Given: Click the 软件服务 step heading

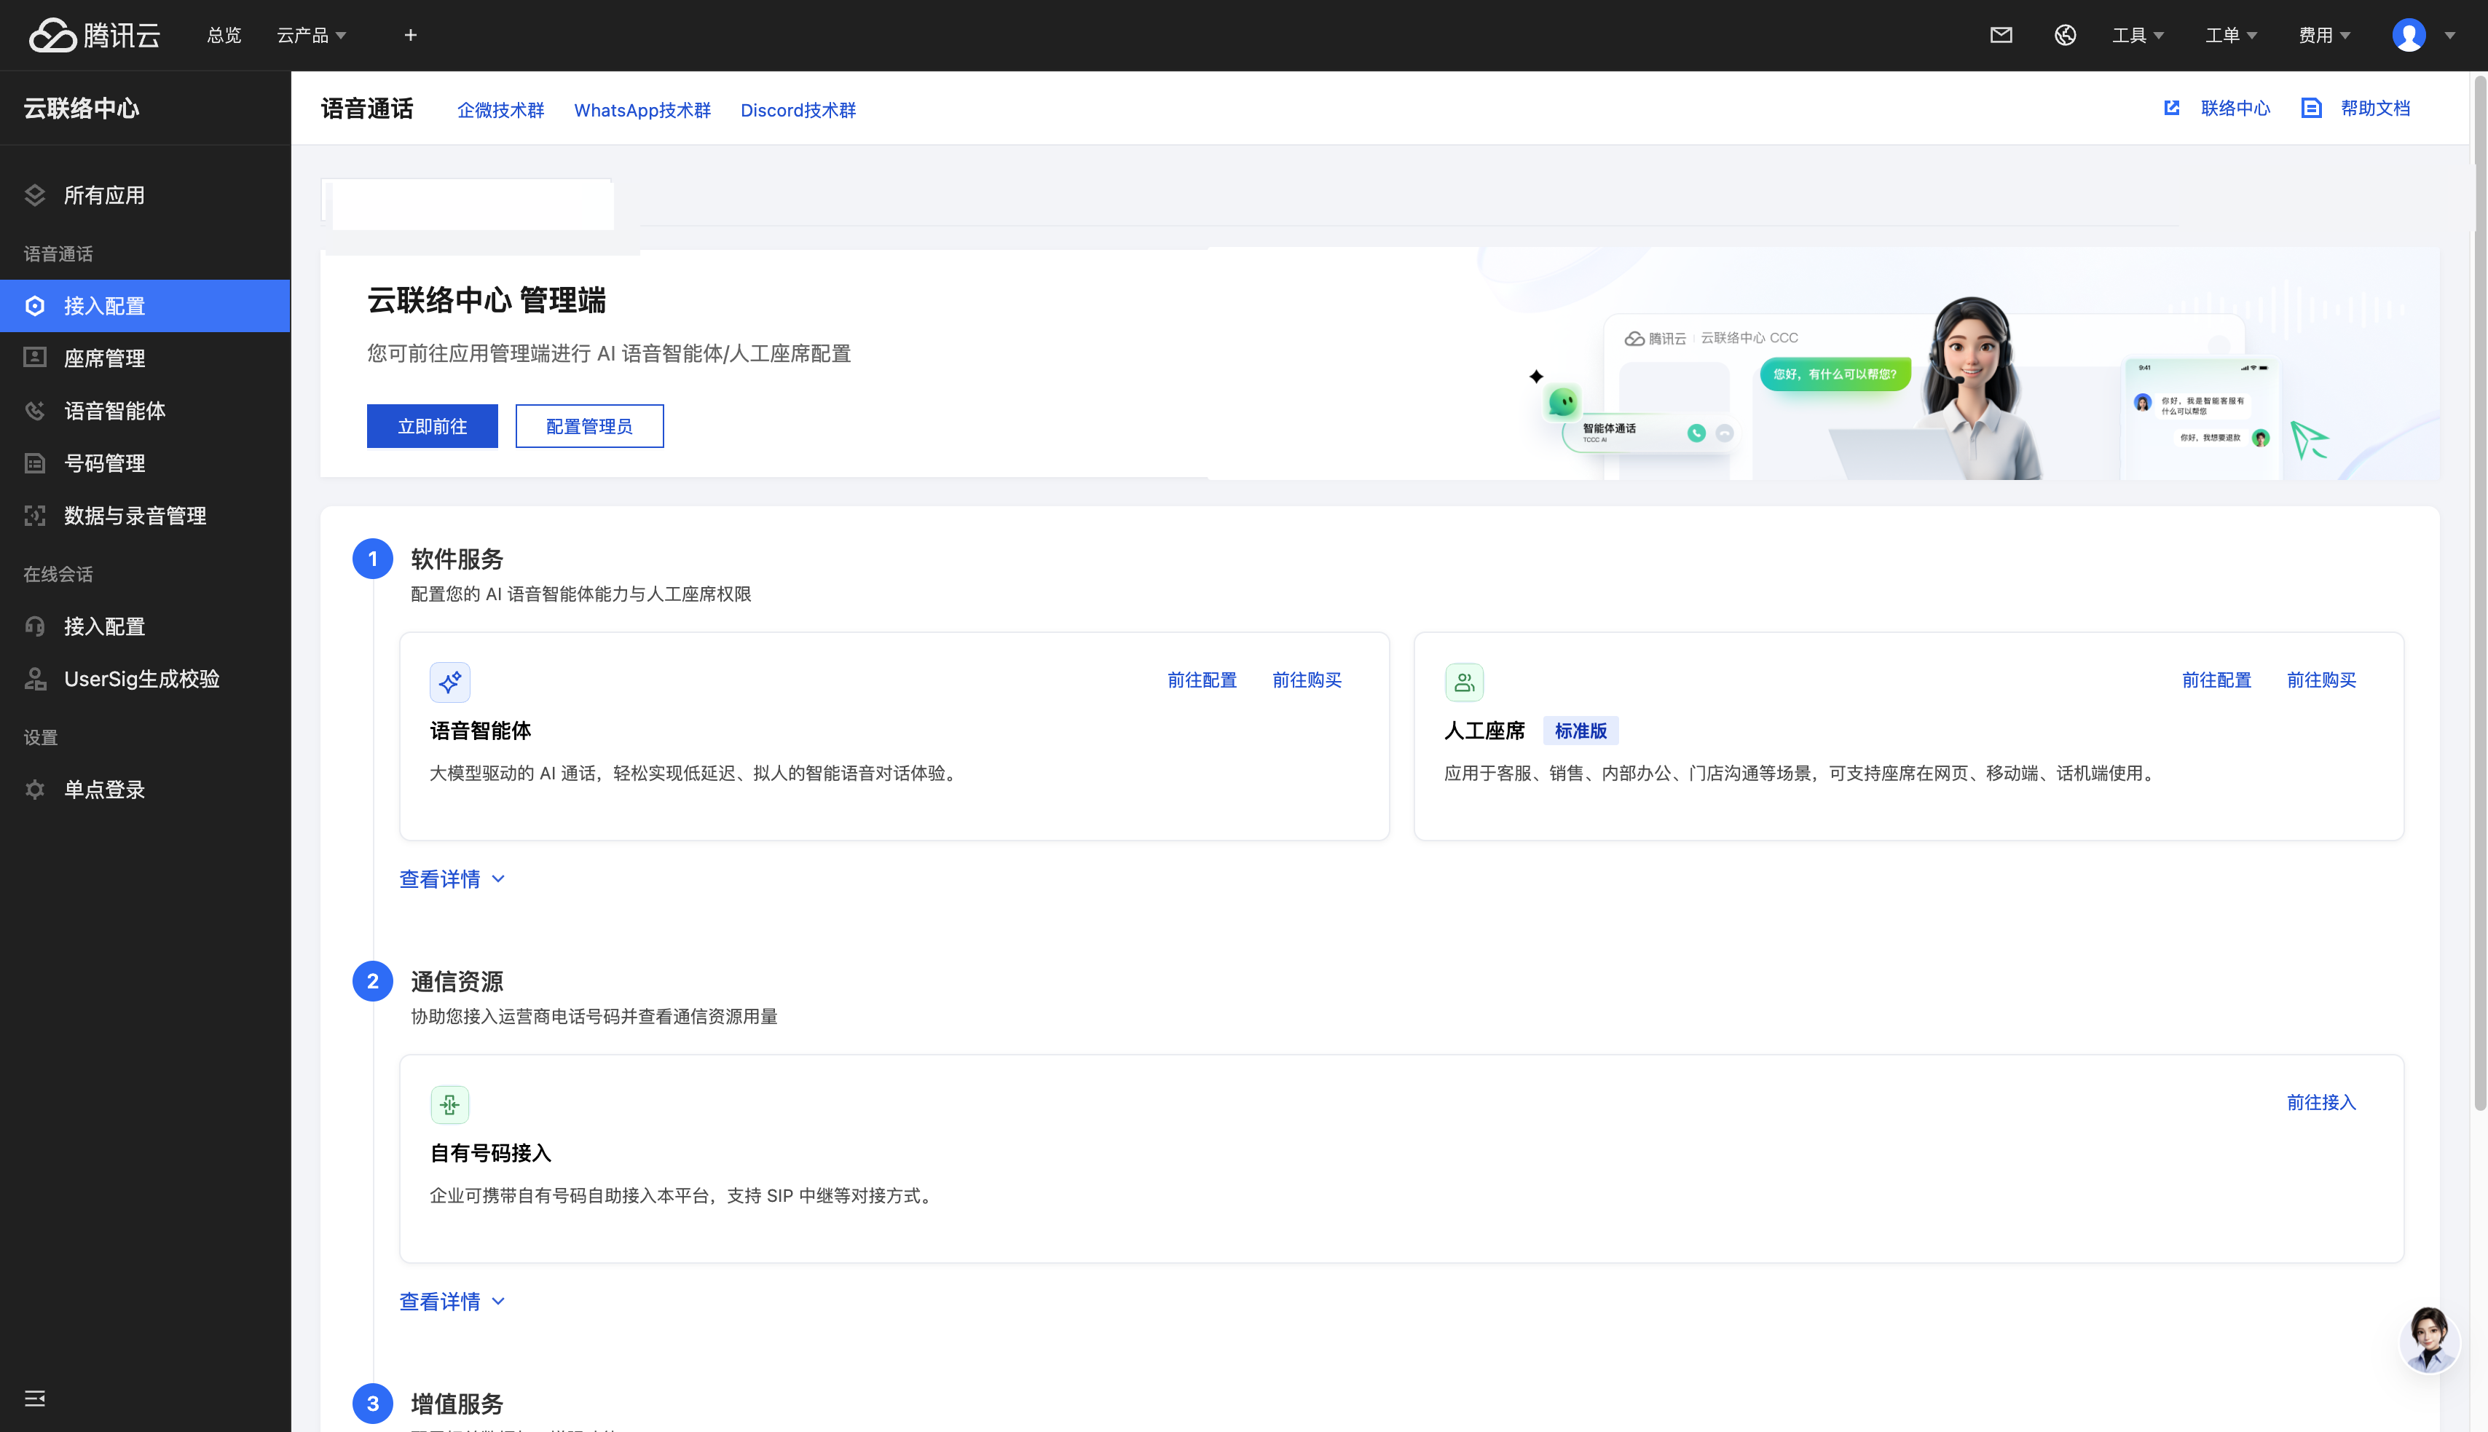Looking at the screenshot, I should (x=456, y=559).
